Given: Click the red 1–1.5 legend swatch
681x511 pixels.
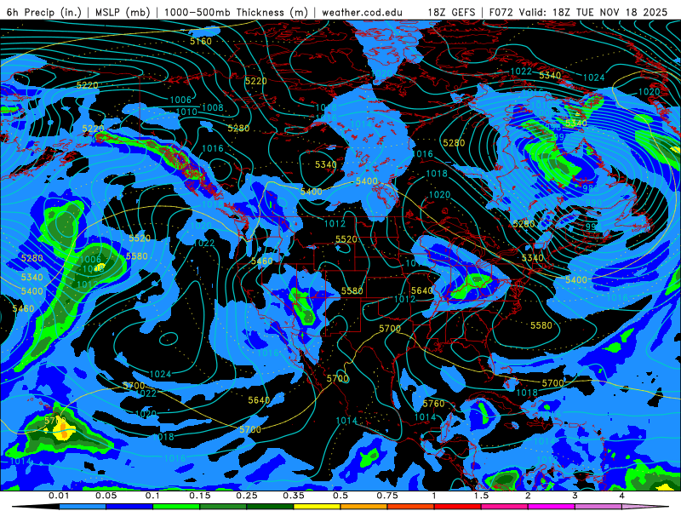Looking at the screenshot, I should coord(458,507).
